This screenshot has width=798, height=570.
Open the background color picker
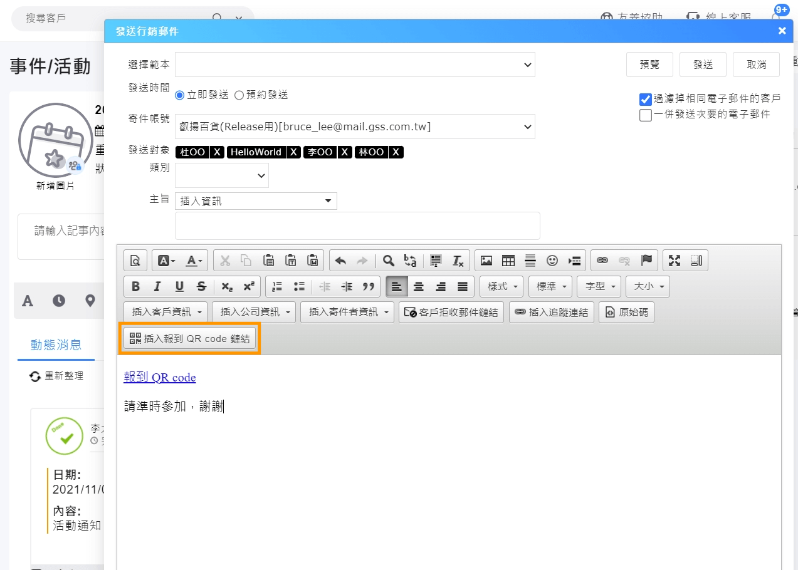(166, 261)
